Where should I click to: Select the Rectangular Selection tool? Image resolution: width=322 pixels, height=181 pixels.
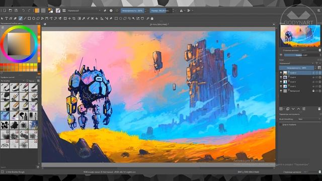pos(116,19)
